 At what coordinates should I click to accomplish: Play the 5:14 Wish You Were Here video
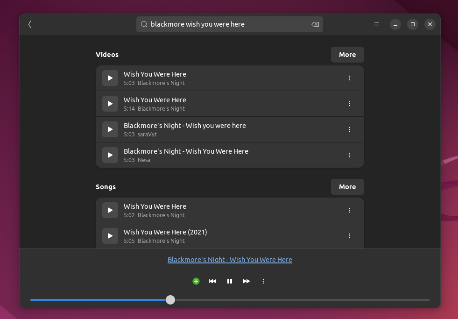(110, 104)
